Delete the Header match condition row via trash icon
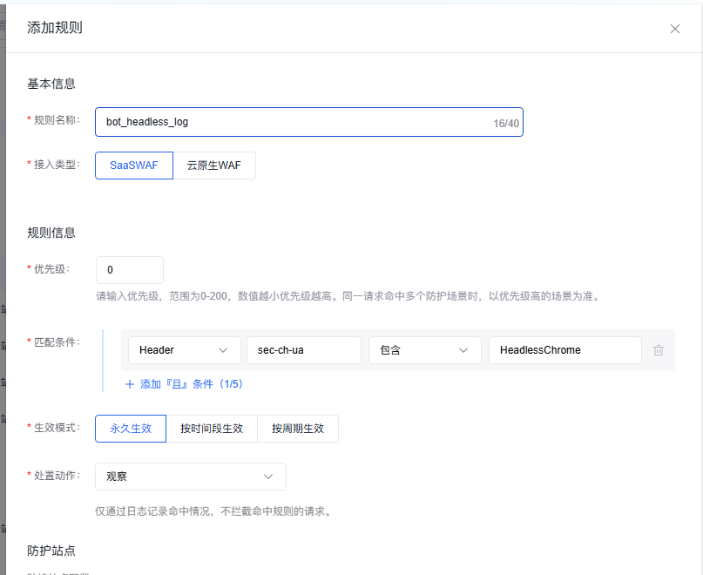Viewport: 703px width, 575px height. (659, 350)
